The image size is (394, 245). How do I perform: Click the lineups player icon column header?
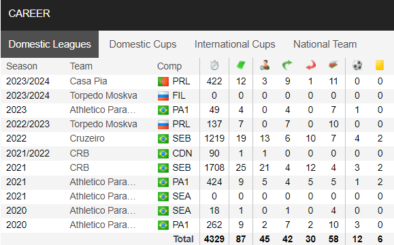click(265, 65)
